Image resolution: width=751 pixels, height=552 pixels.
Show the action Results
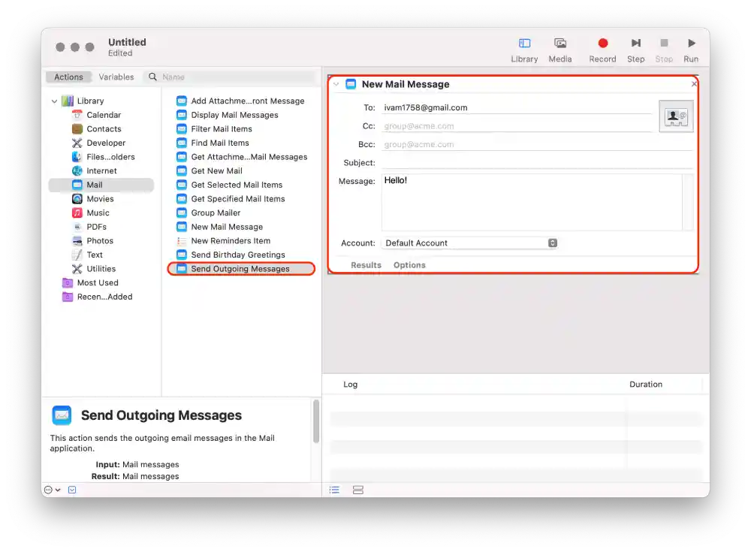pos(366,265)
